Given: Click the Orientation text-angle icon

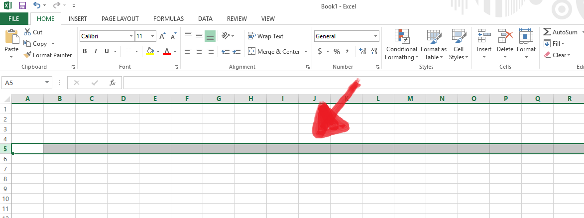Looking at the screenshot, I should [x=226, y=36].
